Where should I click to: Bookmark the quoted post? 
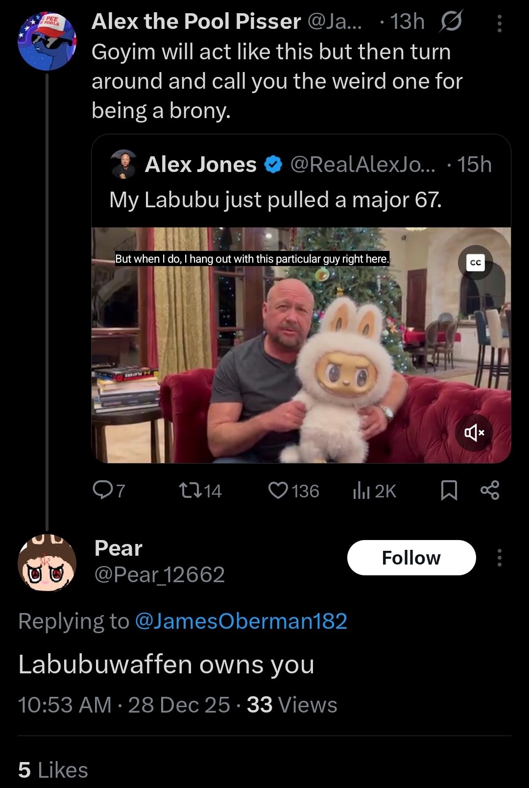[x=449, y=490]
